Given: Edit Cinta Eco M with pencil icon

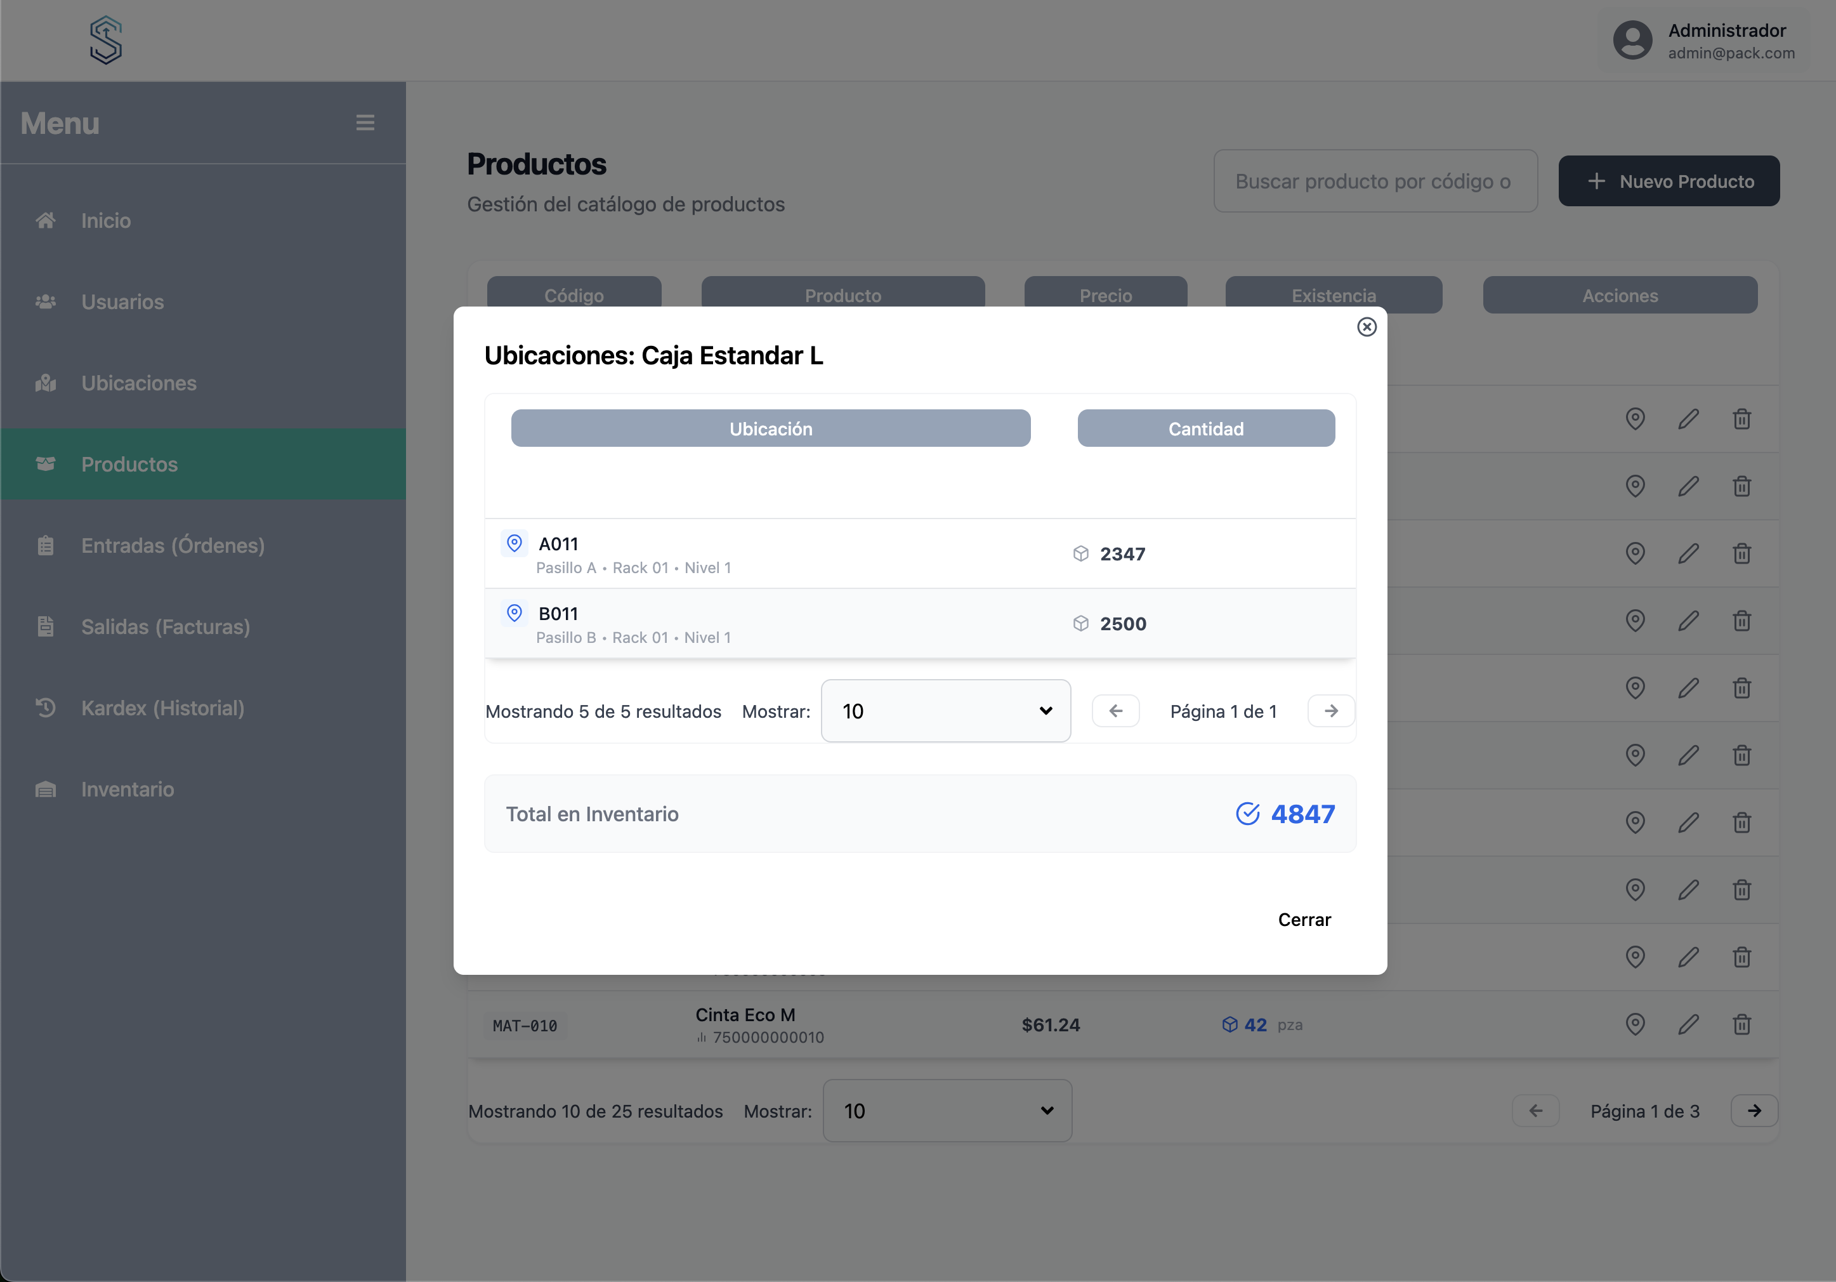Looking at the screenshot, I should [x=1688, y=1024].
